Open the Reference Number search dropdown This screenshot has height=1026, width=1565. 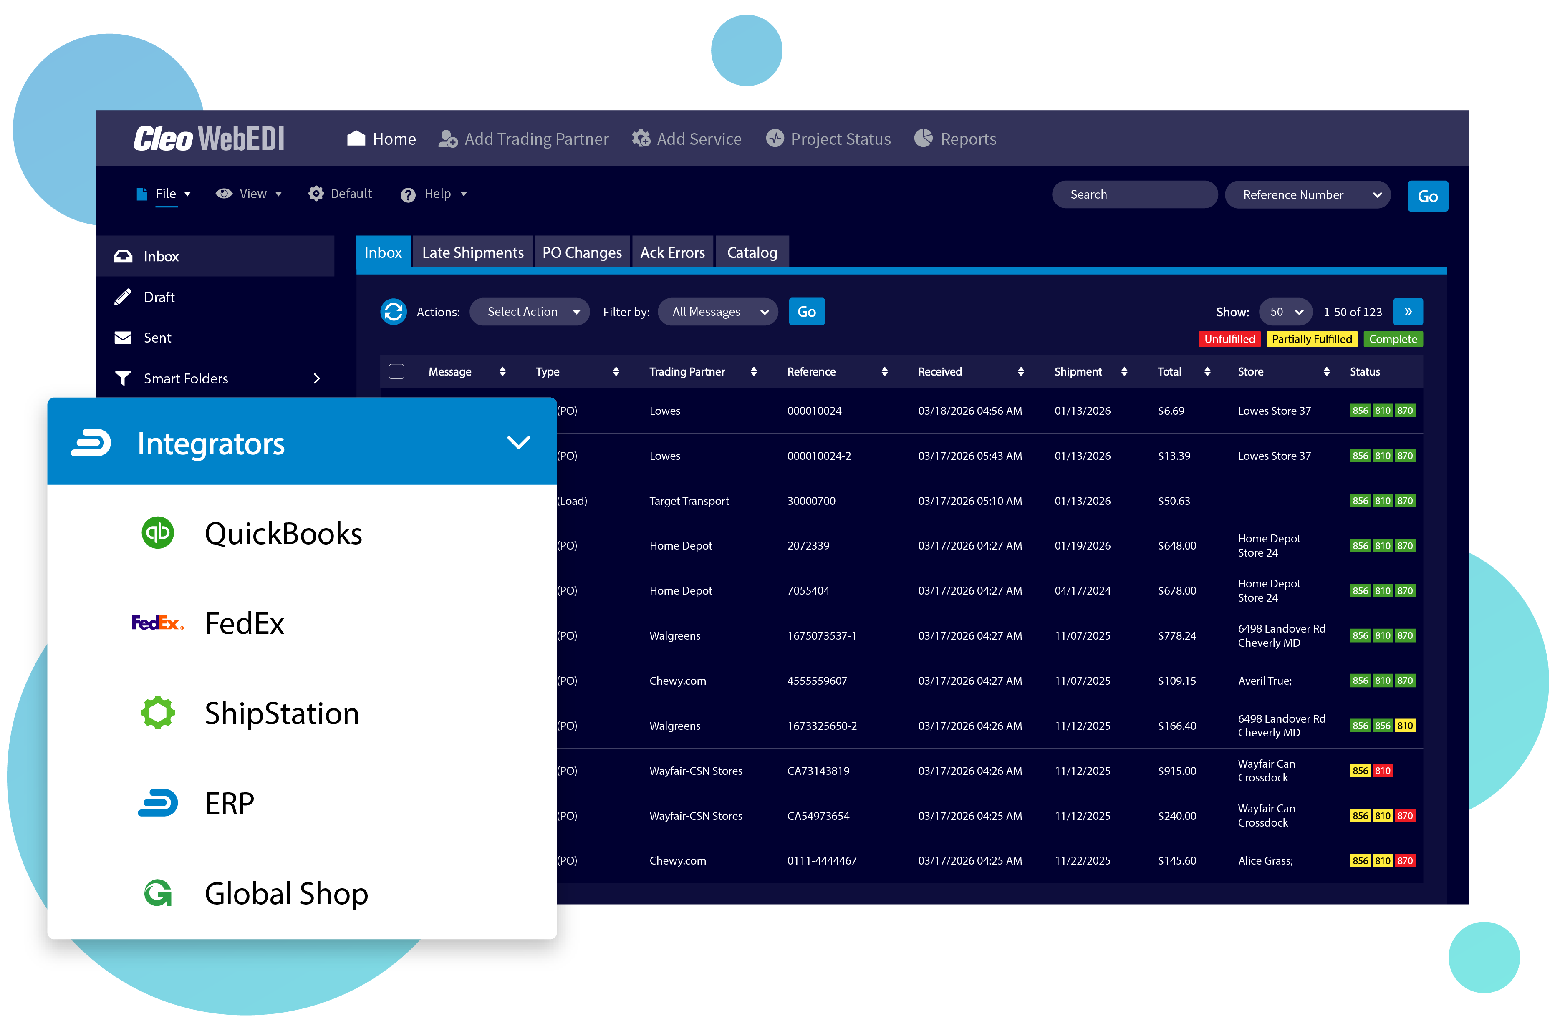(x=1307, y=194)
